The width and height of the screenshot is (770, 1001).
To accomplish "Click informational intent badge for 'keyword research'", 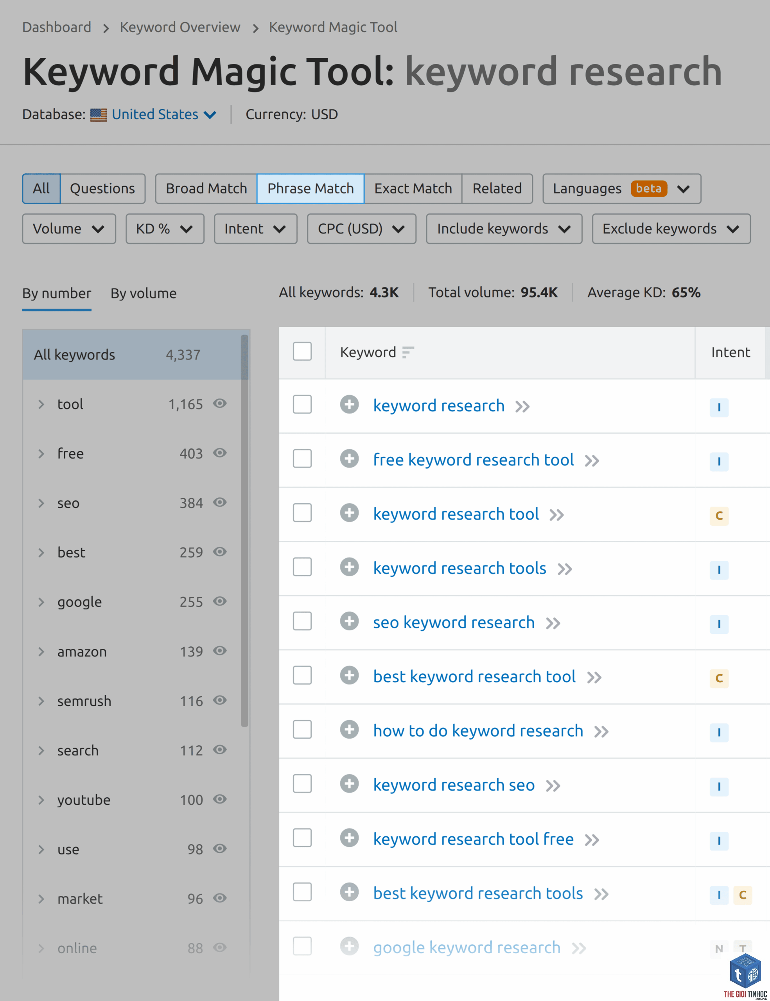I will pos(719,407).
